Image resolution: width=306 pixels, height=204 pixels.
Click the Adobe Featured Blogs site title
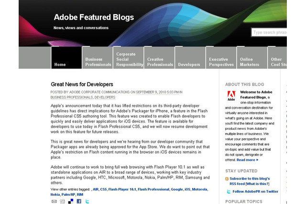tap(94, 17)
